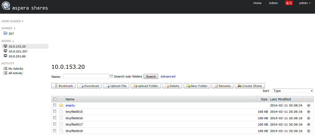This screenshot has height=136, width=315.
Task: Toggle the select-all checkbox in table header
Action: coord(55,99)
